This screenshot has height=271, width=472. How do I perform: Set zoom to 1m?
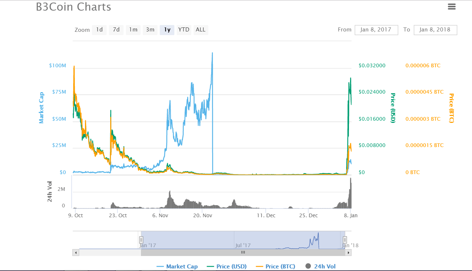133,30
